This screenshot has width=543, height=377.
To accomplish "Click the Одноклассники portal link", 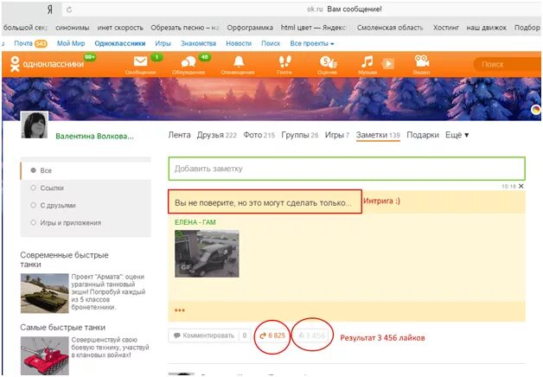I will (x=120, y=43).
